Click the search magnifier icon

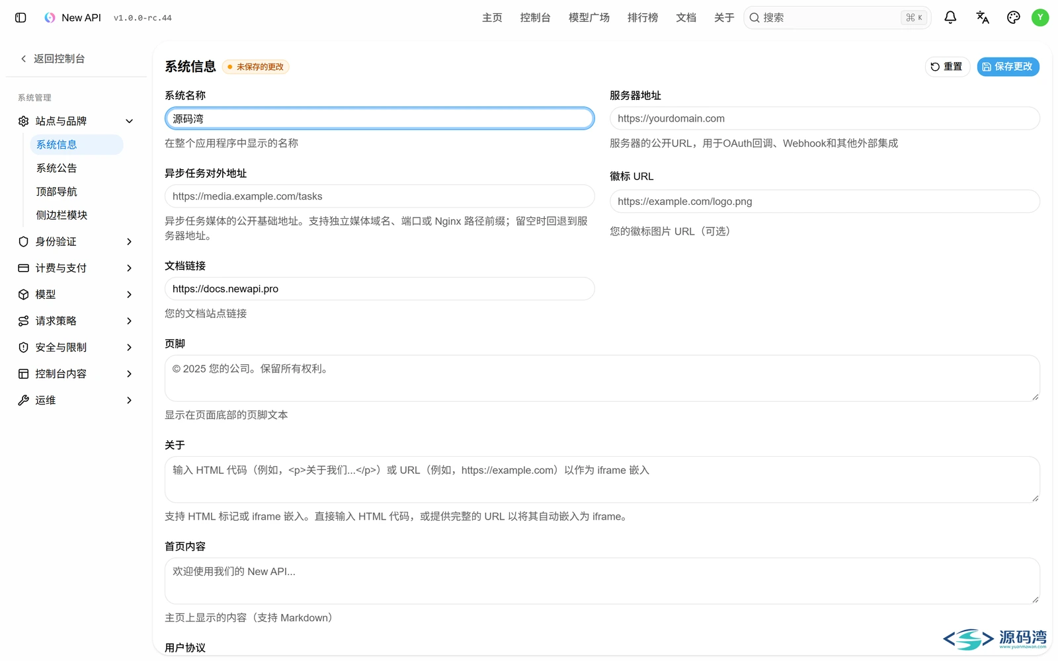[754, 18]
